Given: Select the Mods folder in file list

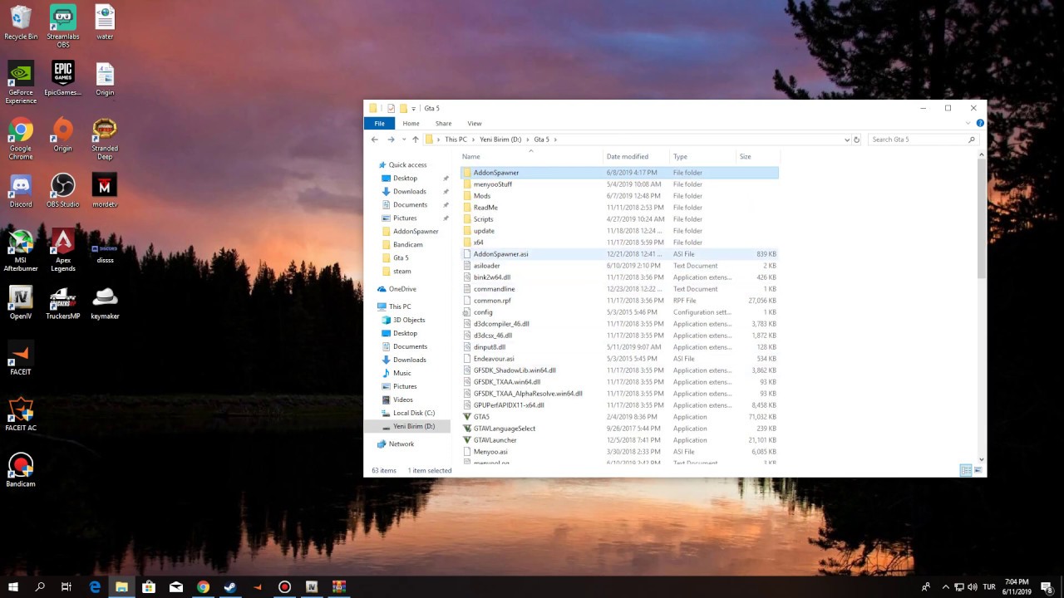Looking at the screenshot, I should 619,196.
